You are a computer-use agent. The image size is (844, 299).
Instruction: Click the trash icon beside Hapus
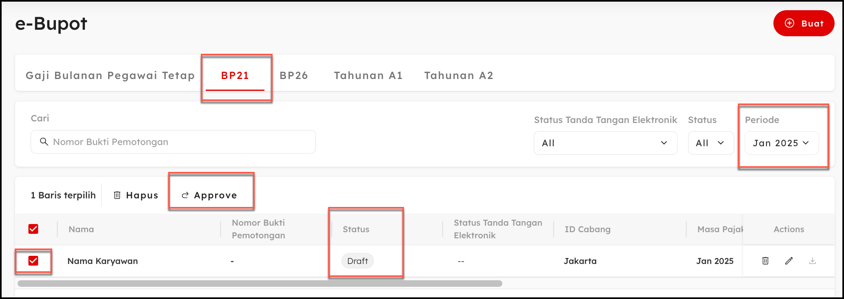click(x=117, y=195)
